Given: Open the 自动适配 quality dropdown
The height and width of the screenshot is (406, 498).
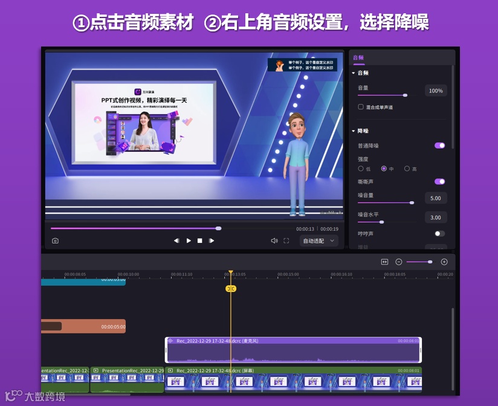Looking at the screenshot, I should coord(317,240).
